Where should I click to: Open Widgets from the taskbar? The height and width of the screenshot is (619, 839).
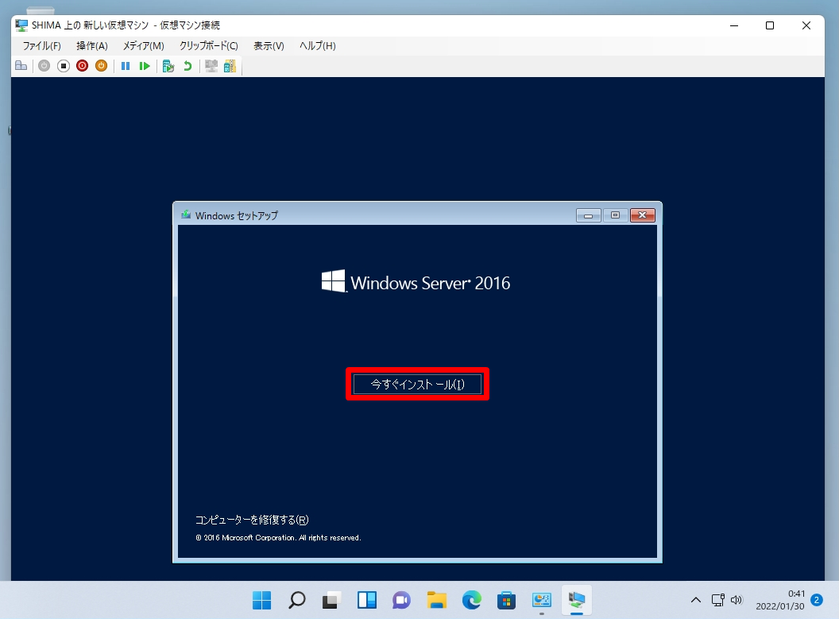pyautogui.click(x=367, y=600)
